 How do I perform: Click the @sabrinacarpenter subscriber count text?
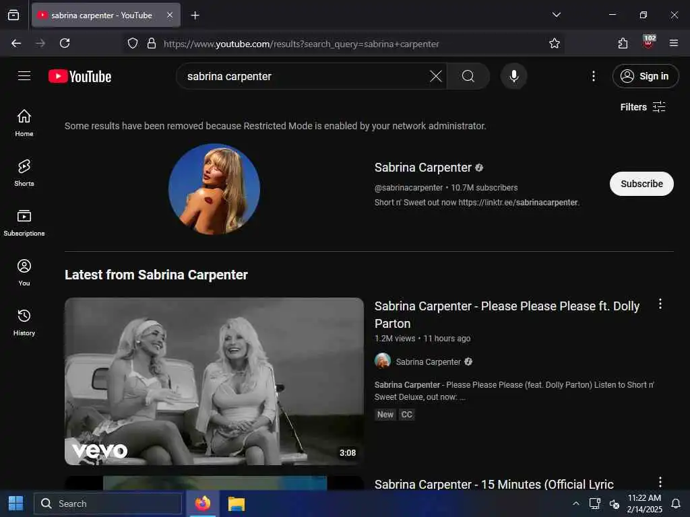click(446, 188)
